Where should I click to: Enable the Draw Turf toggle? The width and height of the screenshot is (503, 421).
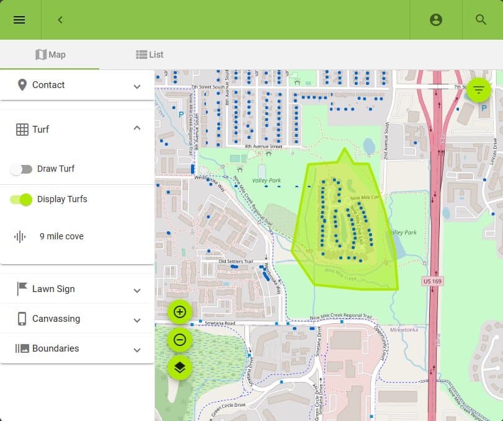point(22,169)
